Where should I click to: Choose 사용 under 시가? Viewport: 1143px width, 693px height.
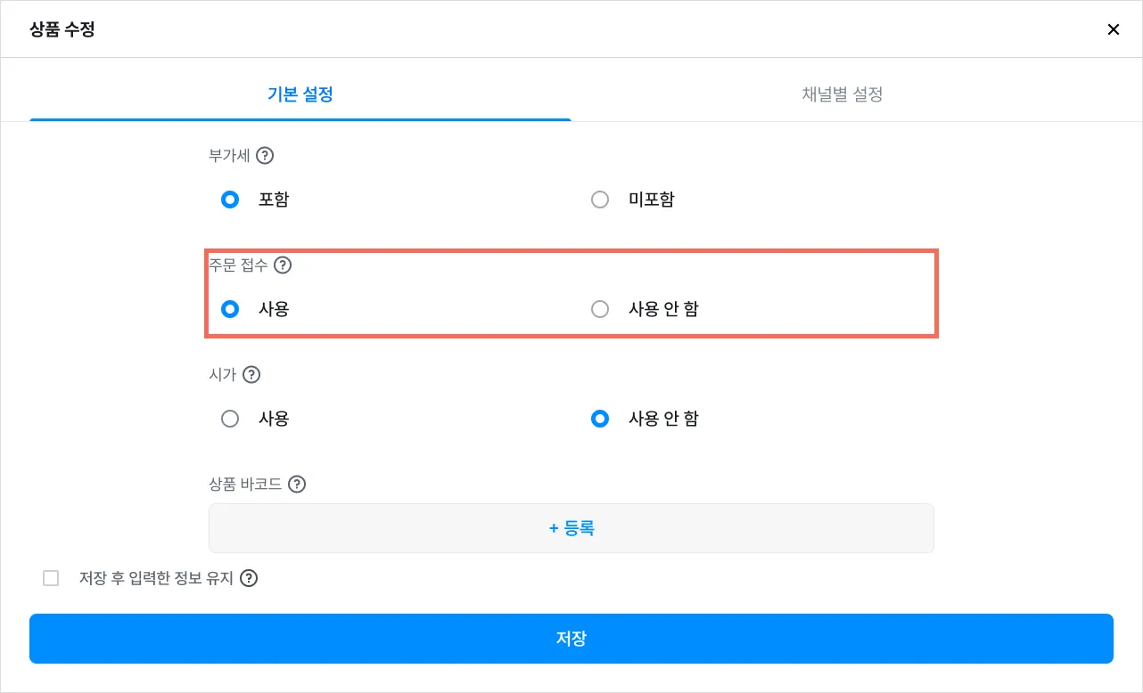tap(230, 419)
